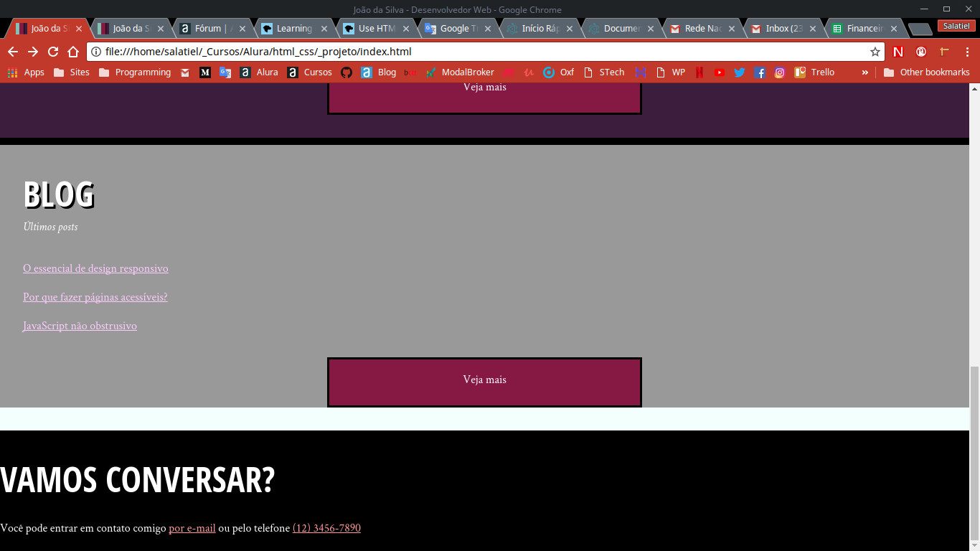Screen dimensions: 980x551
Task: Close the Fórum tab
Action: (242, 29)
